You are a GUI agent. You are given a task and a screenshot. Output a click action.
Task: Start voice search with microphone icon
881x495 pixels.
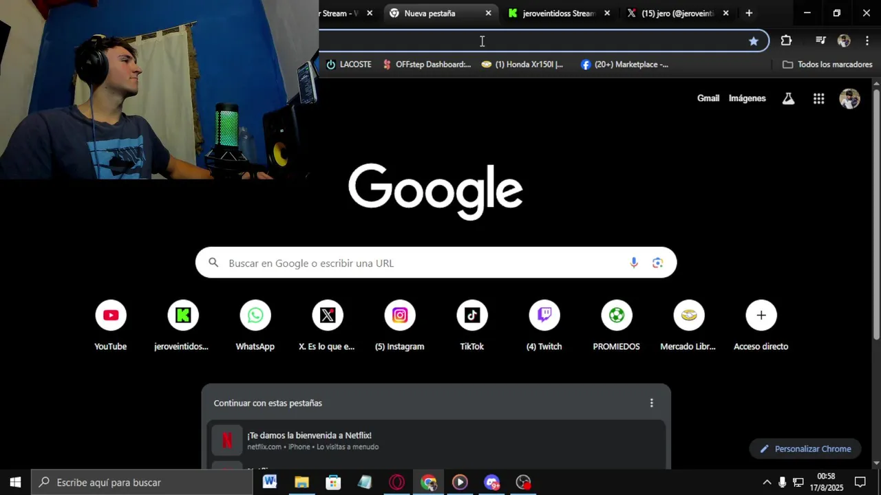(x=634, y=263)
